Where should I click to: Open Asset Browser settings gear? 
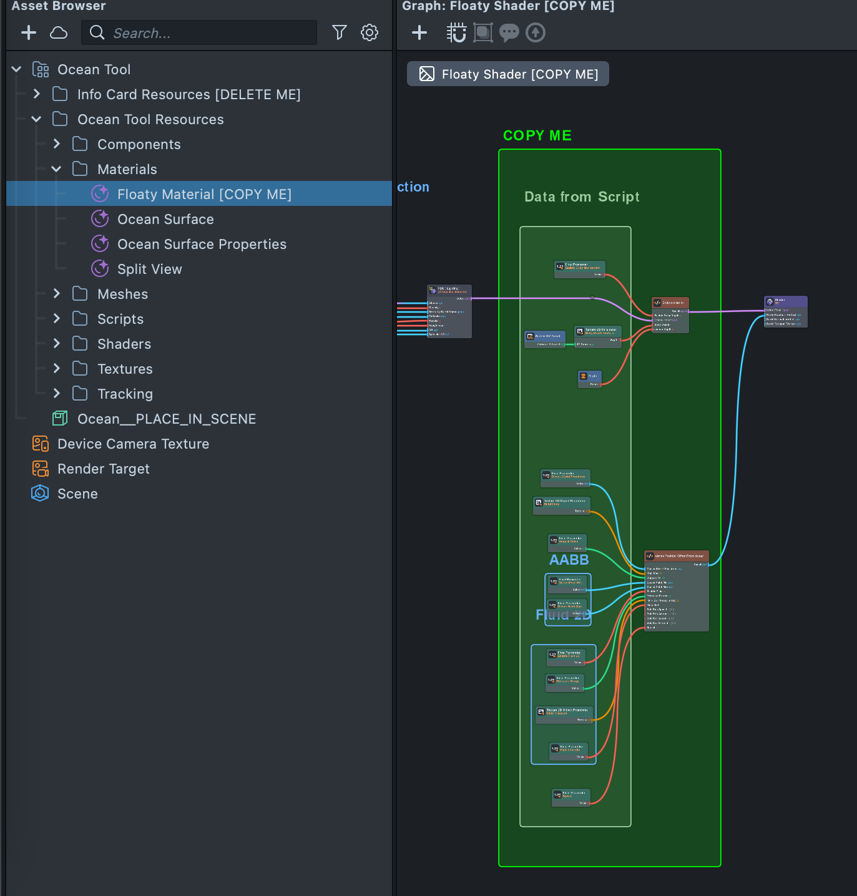click(370, 32)
